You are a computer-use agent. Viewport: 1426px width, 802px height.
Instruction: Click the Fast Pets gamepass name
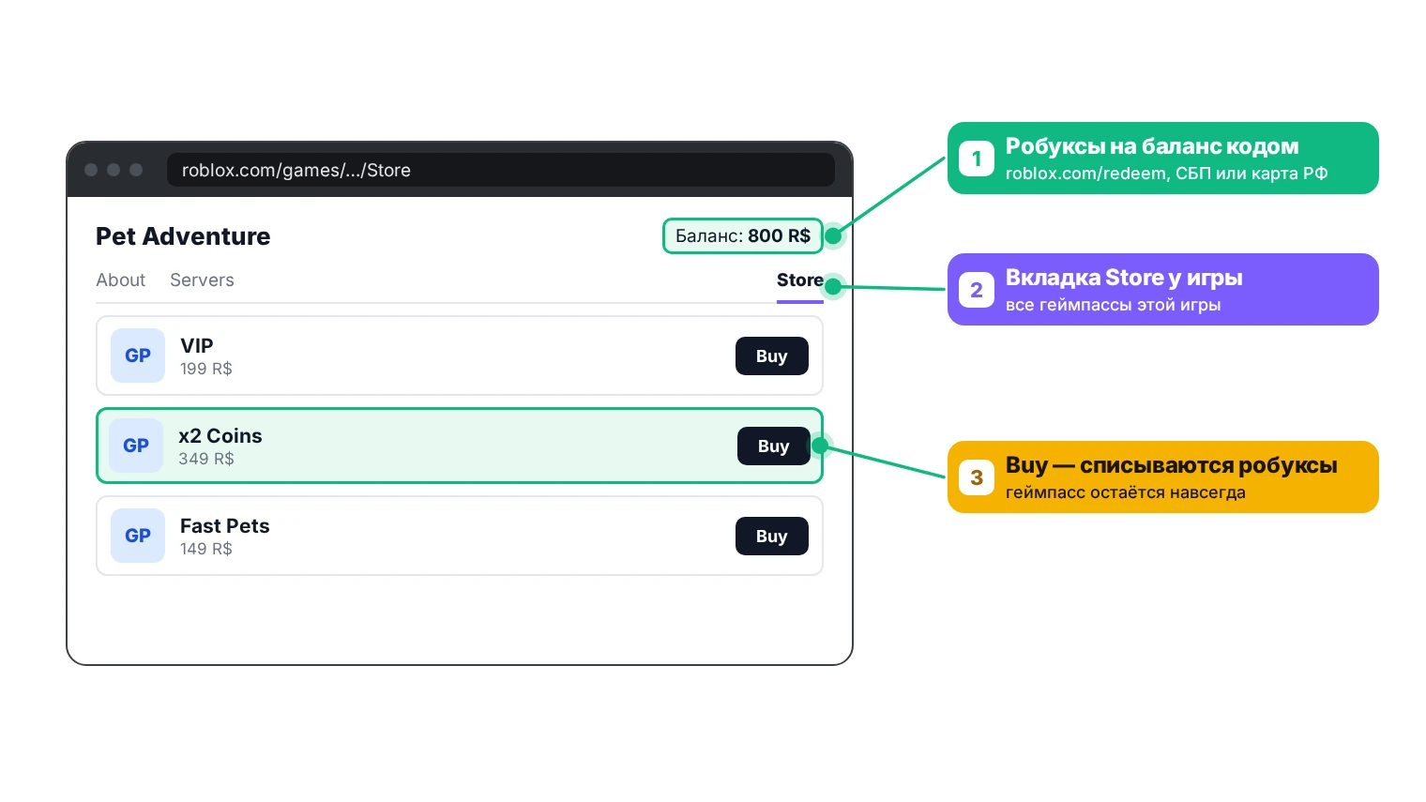point(225,525)
